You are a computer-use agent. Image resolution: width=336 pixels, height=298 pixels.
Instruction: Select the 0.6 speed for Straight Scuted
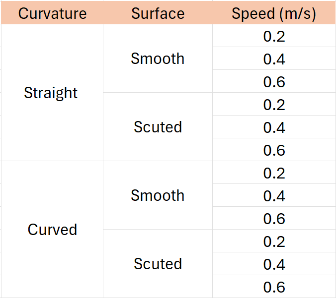[x=274, y=150]
